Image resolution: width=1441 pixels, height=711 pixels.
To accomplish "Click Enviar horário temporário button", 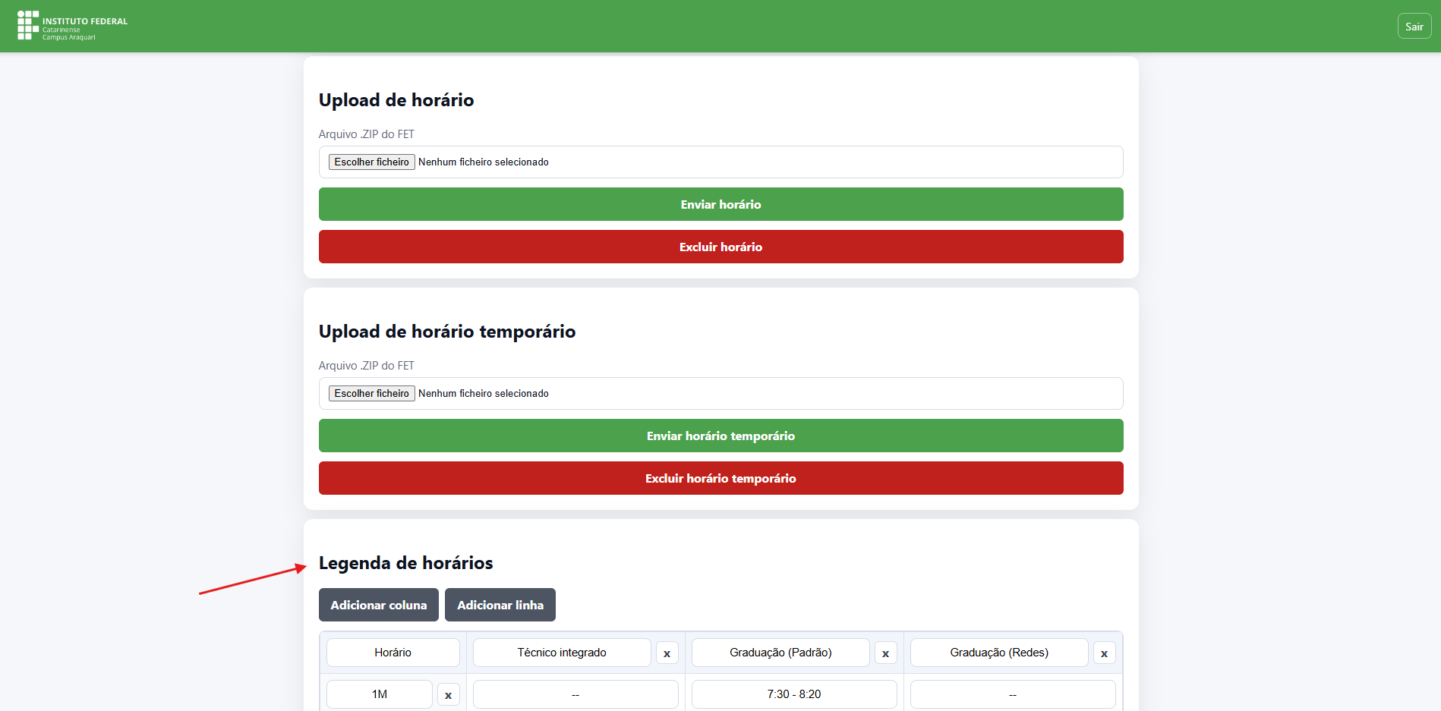I will (720, 436).
